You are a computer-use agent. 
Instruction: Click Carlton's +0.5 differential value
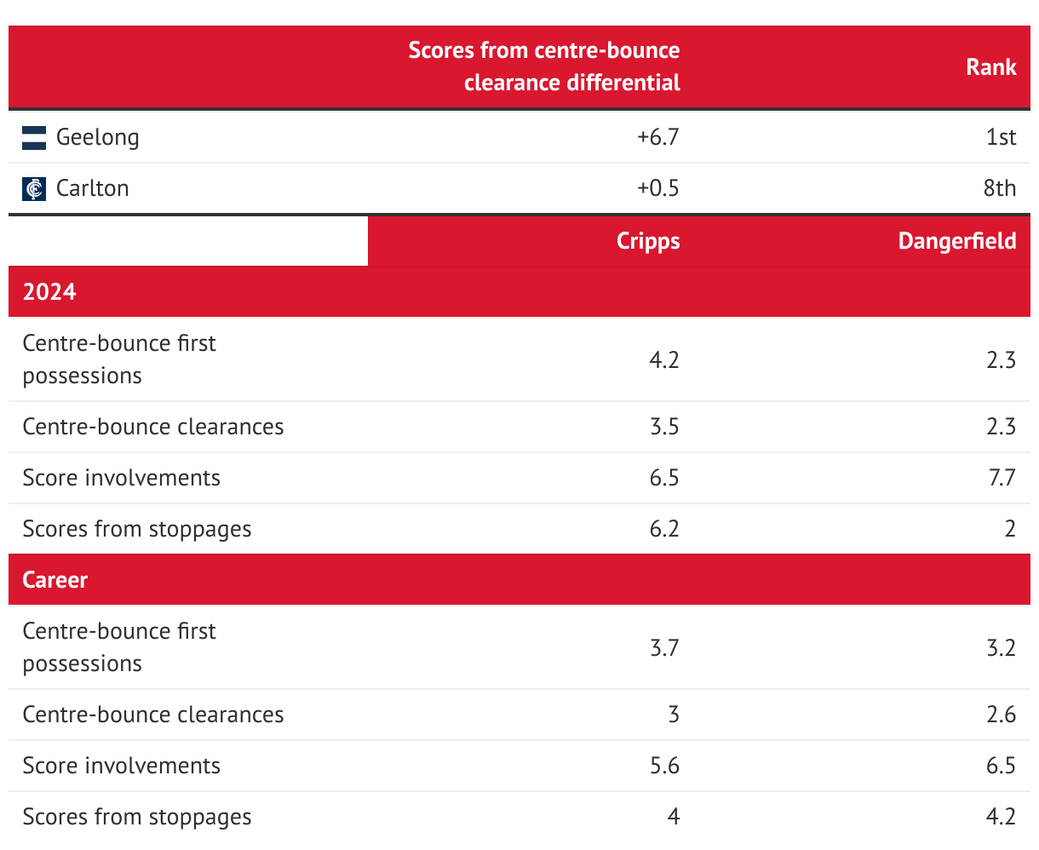(x=657, y=188)
